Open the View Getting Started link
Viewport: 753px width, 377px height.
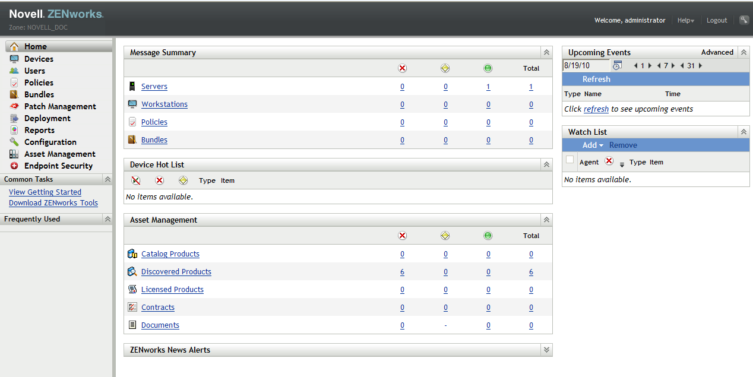click(x=45, y=192)
